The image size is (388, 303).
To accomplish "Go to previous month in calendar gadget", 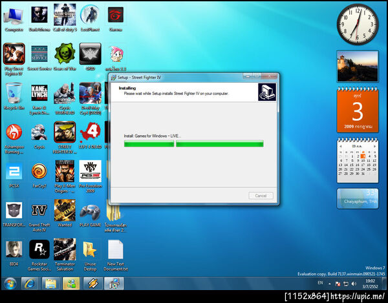I will pos(341,146).
